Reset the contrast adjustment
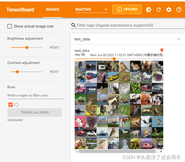The image size is (185, 162). [54, 72]
